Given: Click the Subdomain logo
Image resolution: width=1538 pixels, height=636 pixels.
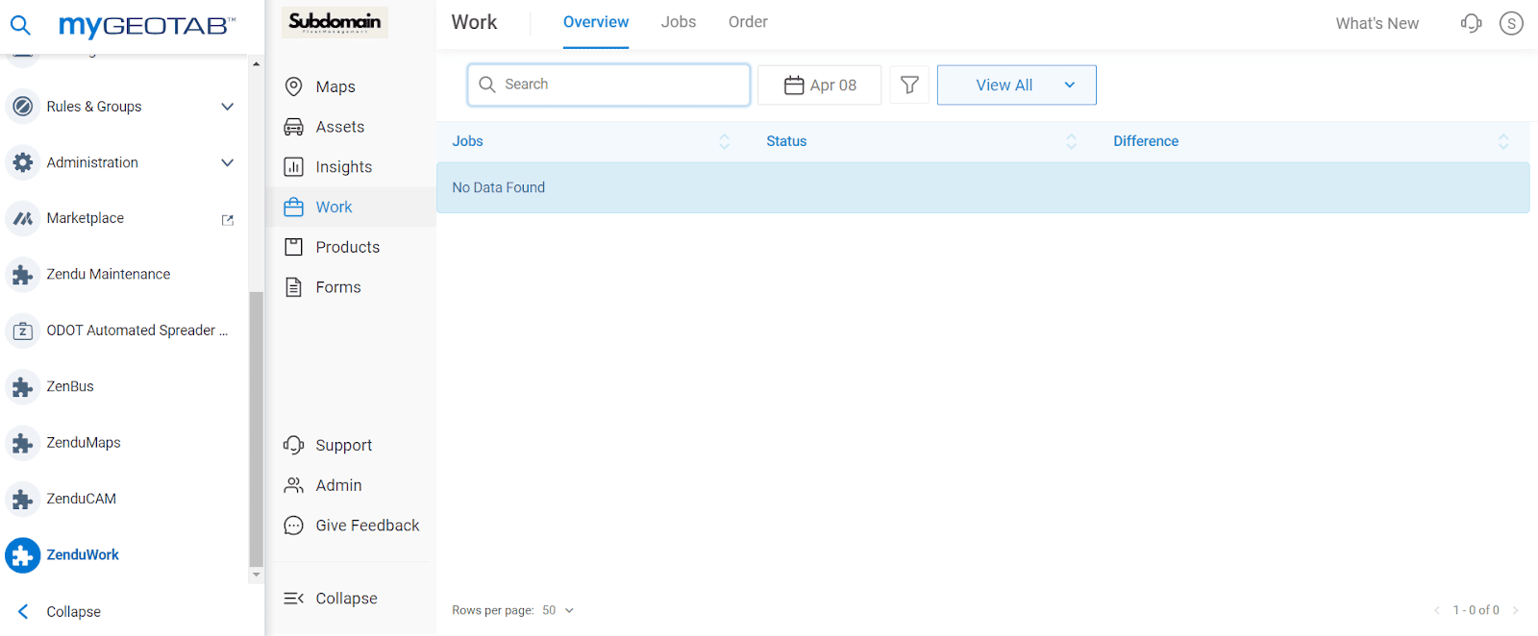Looking at the screenshot, I should pos(335,22).
